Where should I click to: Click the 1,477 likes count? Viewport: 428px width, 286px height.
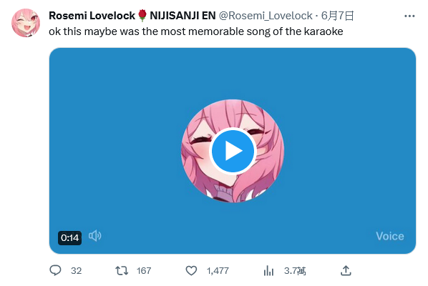218,271
